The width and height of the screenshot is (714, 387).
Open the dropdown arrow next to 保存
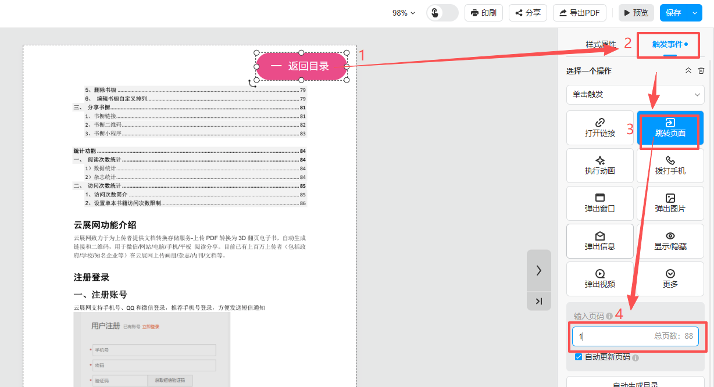695,13
